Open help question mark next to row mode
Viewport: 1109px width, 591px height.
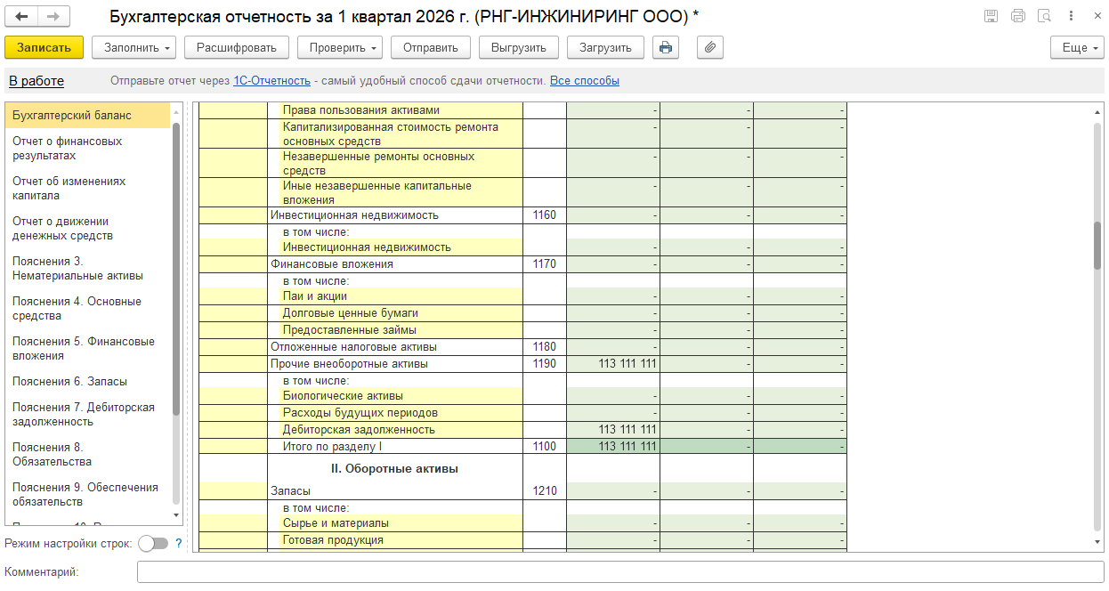tap(179, 543)
